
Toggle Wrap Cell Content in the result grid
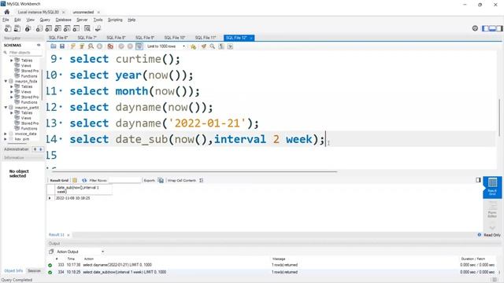(202, 180)
